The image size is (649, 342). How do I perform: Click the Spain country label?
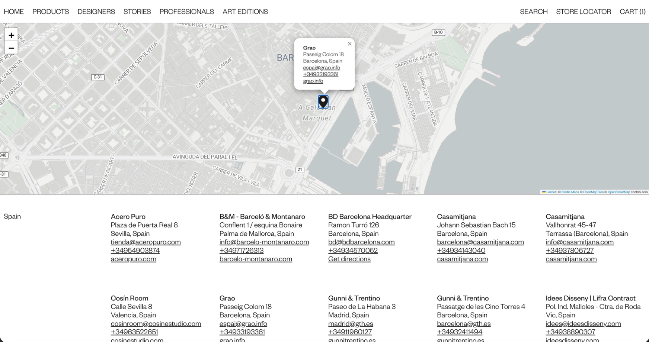click(12, 217)
